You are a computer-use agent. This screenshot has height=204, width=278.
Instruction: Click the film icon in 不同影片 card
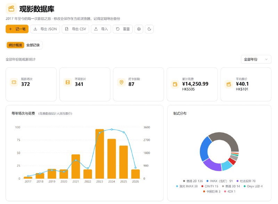click(68, 82)
